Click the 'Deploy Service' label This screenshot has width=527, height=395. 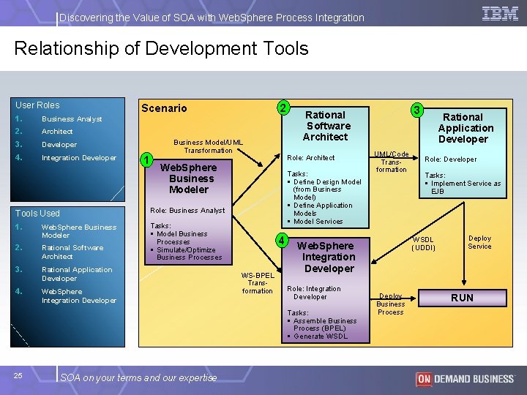[x=479, y=242]
